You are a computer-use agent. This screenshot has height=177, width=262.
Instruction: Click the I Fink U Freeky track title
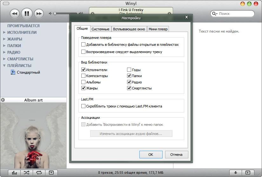tap(131, 10)
